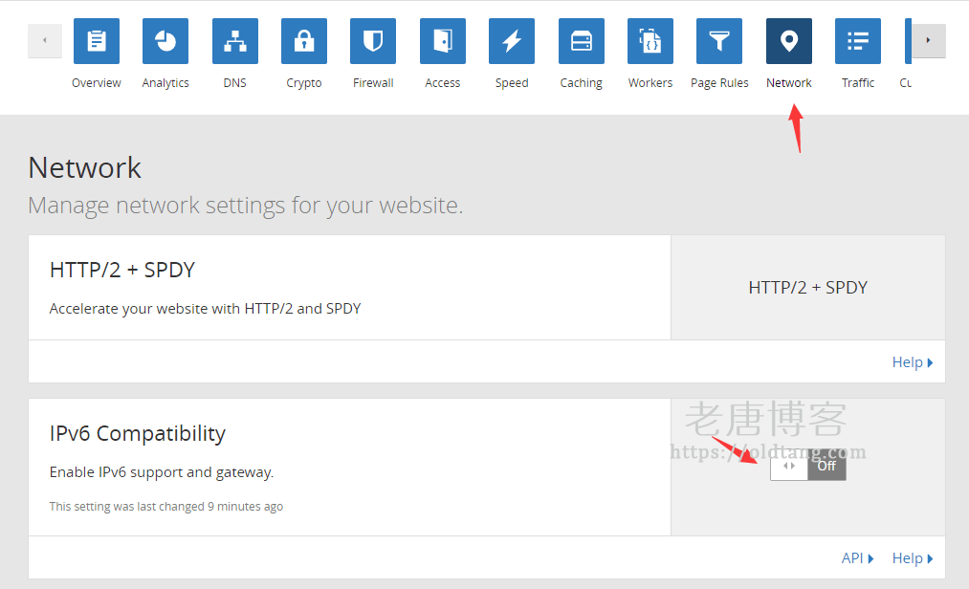Open the Overview section icon

pos(96,41)
